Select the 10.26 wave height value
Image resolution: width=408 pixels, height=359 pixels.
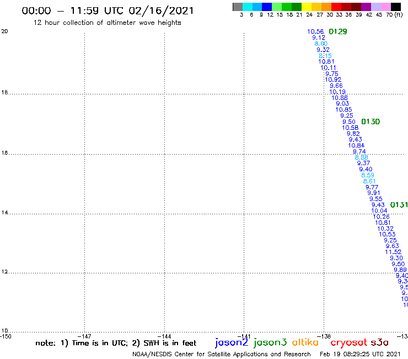(381, 217)
